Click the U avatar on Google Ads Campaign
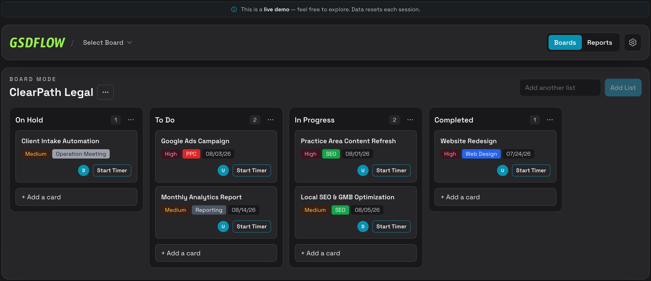 point(223,170)
